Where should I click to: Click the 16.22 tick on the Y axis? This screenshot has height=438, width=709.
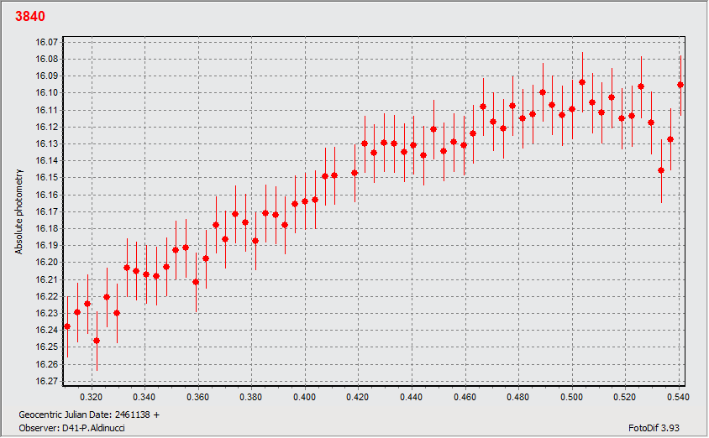tap(47, 296)
